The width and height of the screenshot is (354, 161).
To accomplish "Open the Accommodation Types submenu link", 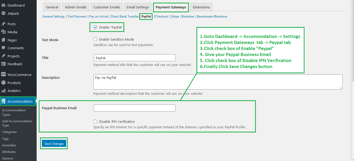I will click(x=14, y=112).
